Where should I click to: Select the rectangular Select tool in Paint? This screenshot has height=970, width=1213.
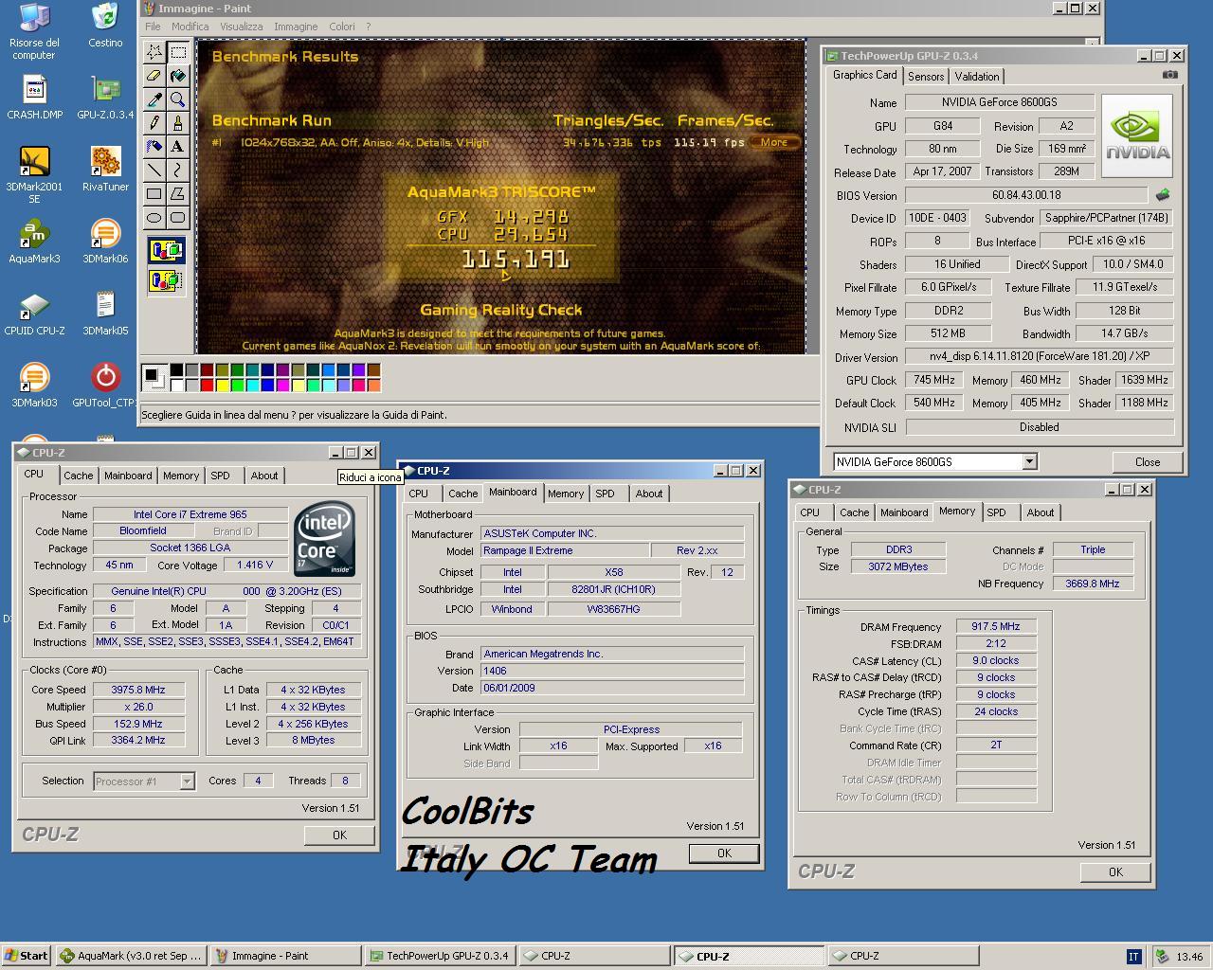tap(177, 52)
